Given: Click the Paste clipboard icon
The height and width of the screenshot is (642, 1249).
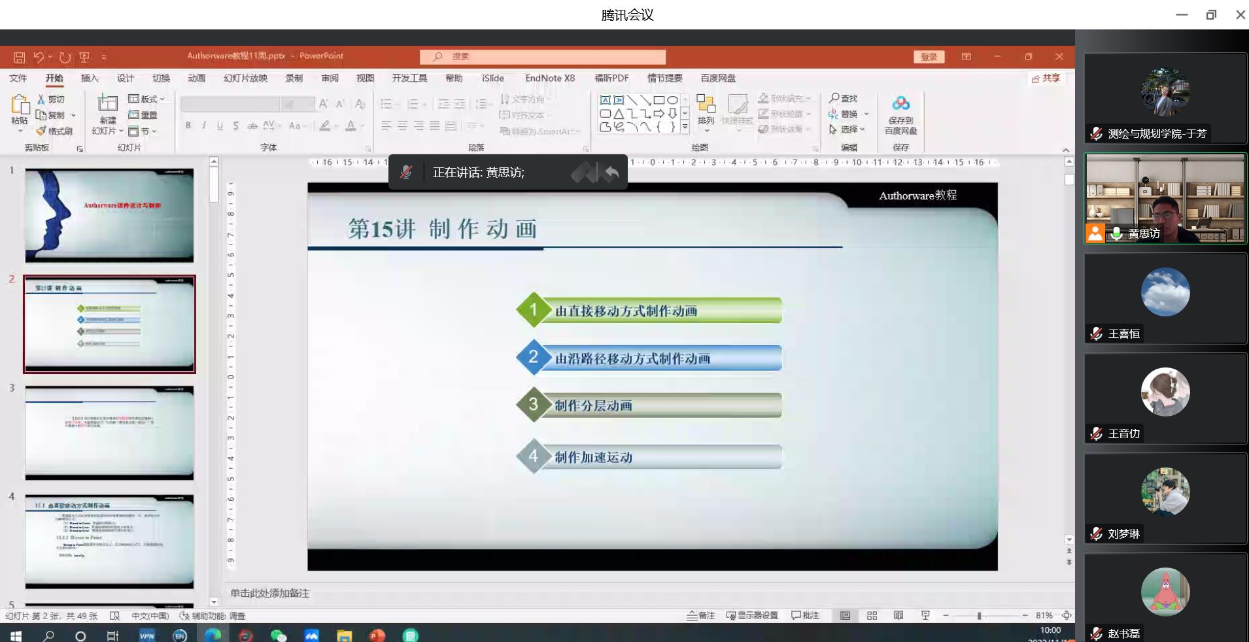Looking at the screenshot, I should coord(20,105).
